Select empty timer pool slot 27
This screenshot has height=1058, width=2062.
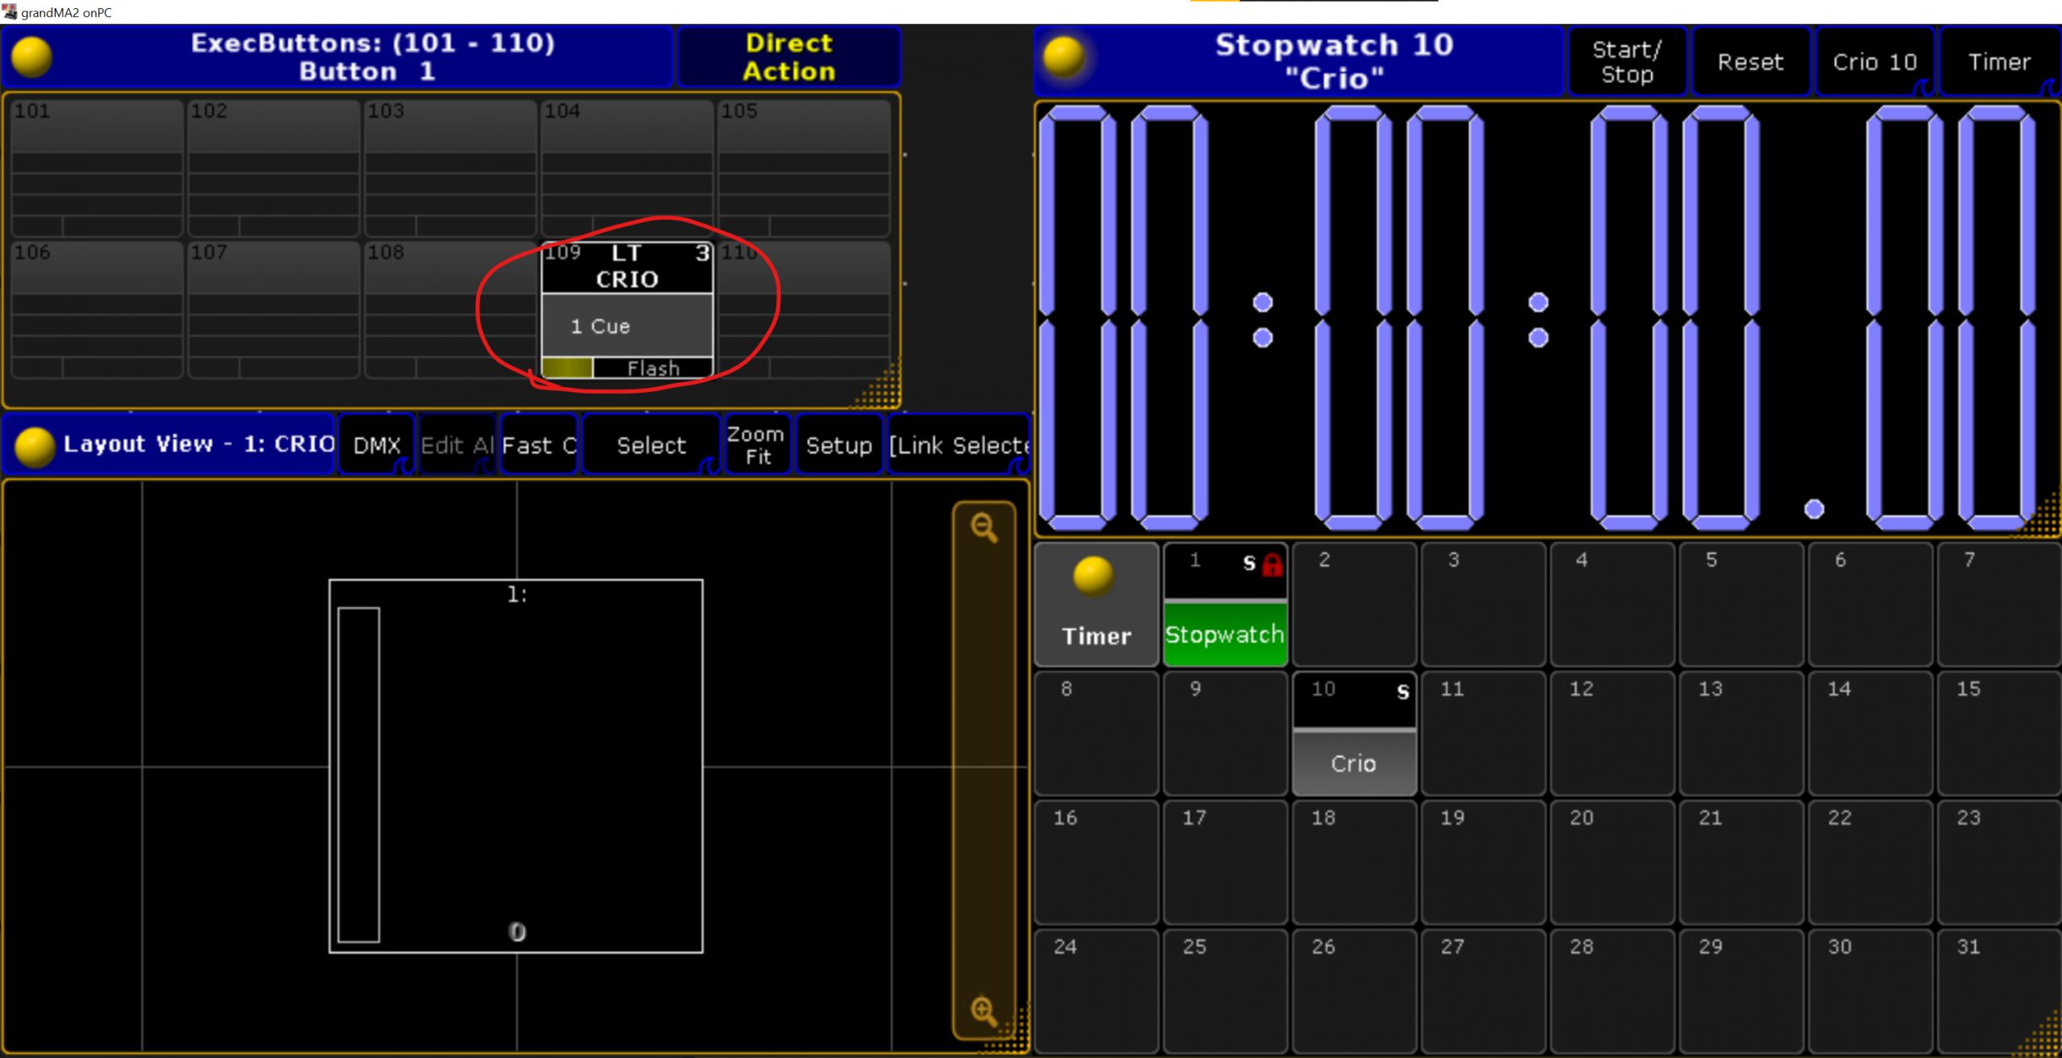pyautogui.click(x=1483, y=991)
